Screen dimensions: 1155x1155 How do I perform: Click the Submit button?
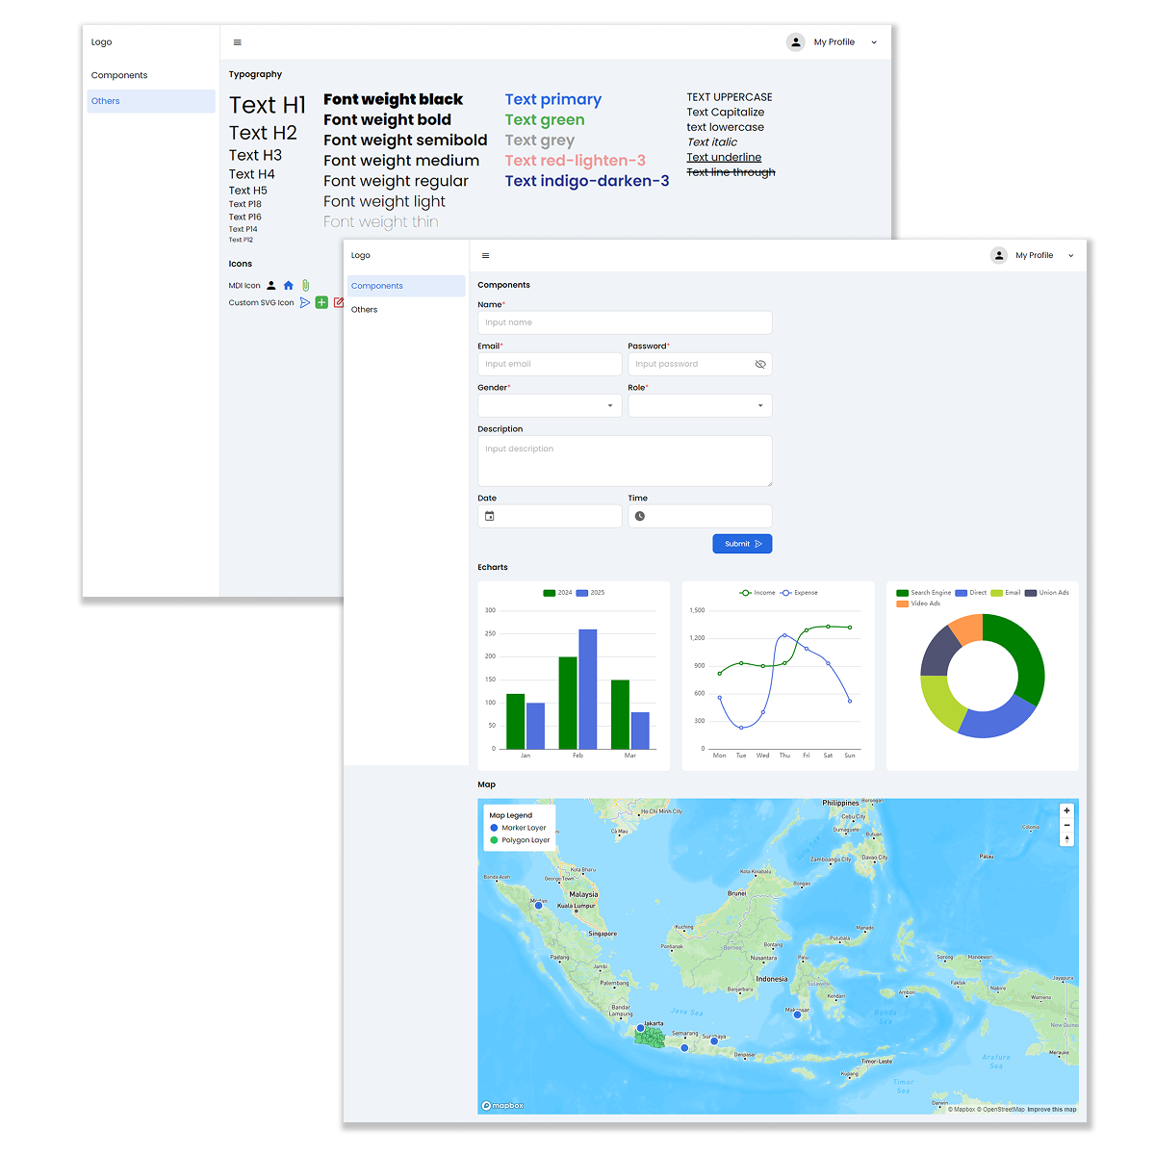point(742,544)
